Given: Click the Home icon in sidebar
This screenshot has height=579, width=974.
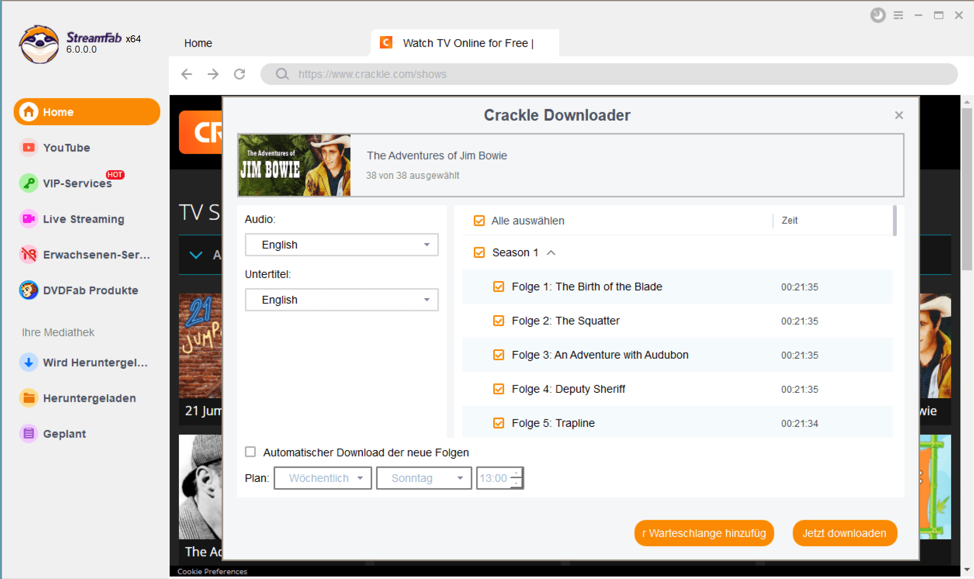Looking at the screenshot, I should [x=29, y=112].
